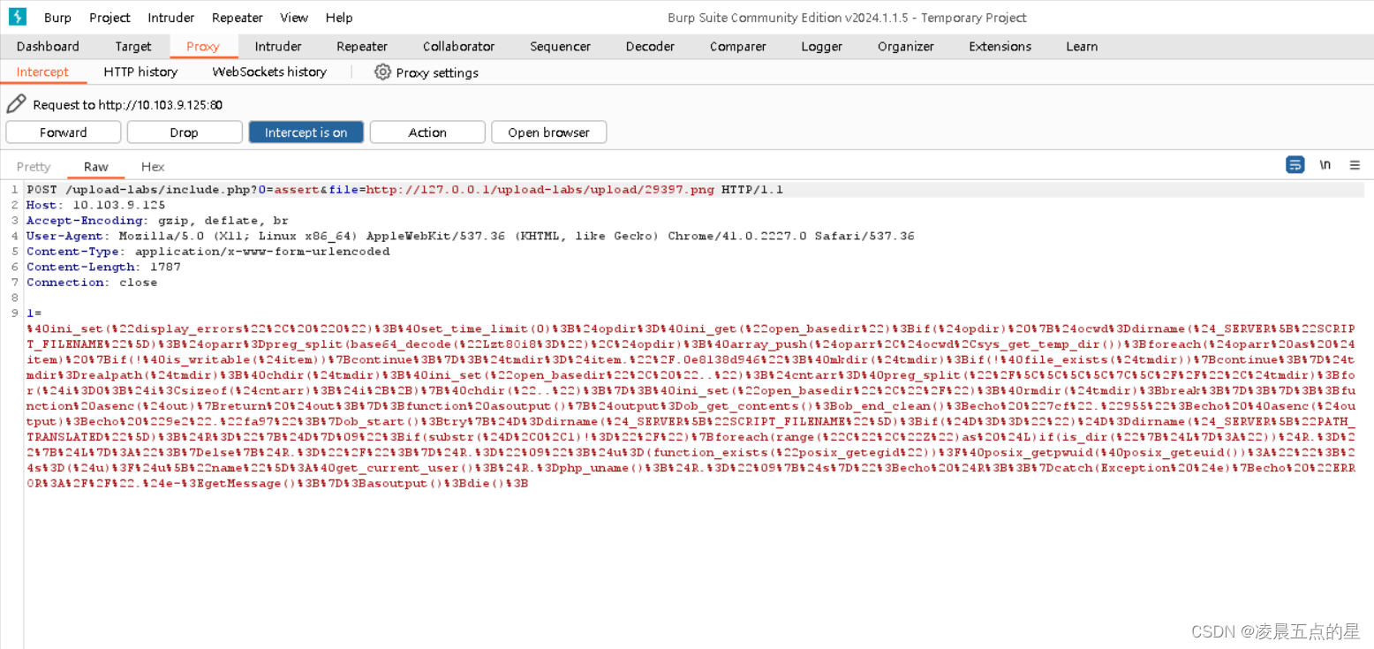Screen dimensions: 1374x649
Task: Switch to the Logger tab
Action: pyautogui.click(x=821, y=47)
